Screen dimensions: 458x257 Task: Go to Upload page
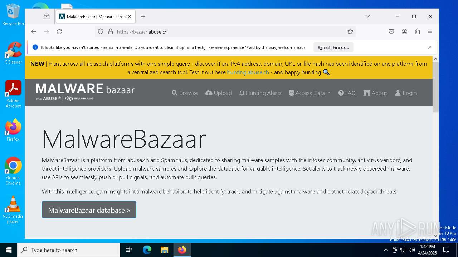(219, 93)
